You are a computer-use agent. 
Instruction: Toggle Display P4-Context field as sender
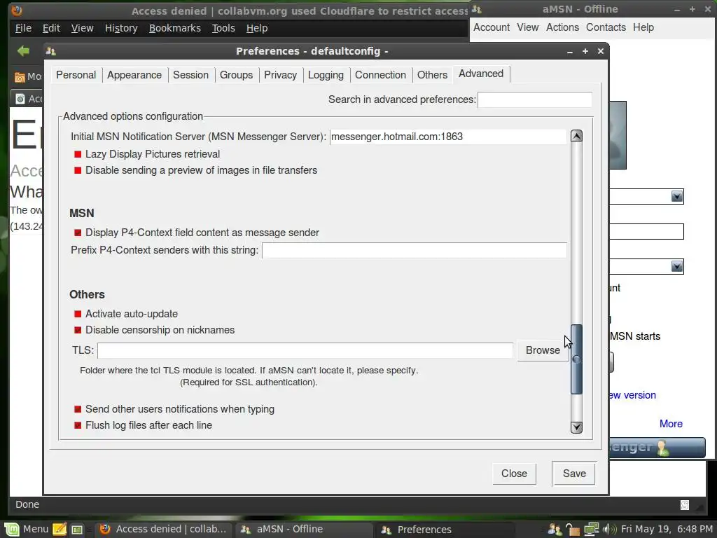point(77,233)
